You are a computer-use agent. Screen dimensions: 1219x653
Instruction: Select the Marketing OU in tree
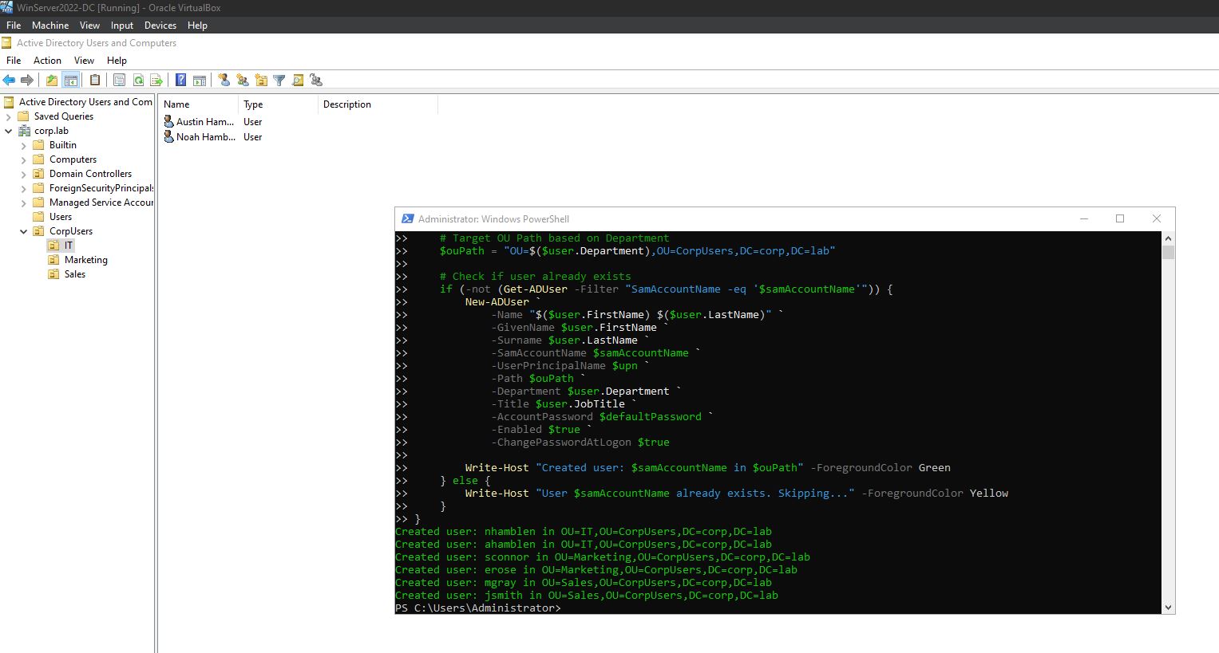point(85,260)
